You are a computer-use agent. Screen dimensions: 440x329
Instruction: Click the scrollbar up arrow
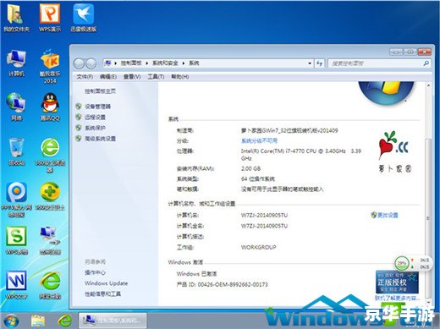428,85
